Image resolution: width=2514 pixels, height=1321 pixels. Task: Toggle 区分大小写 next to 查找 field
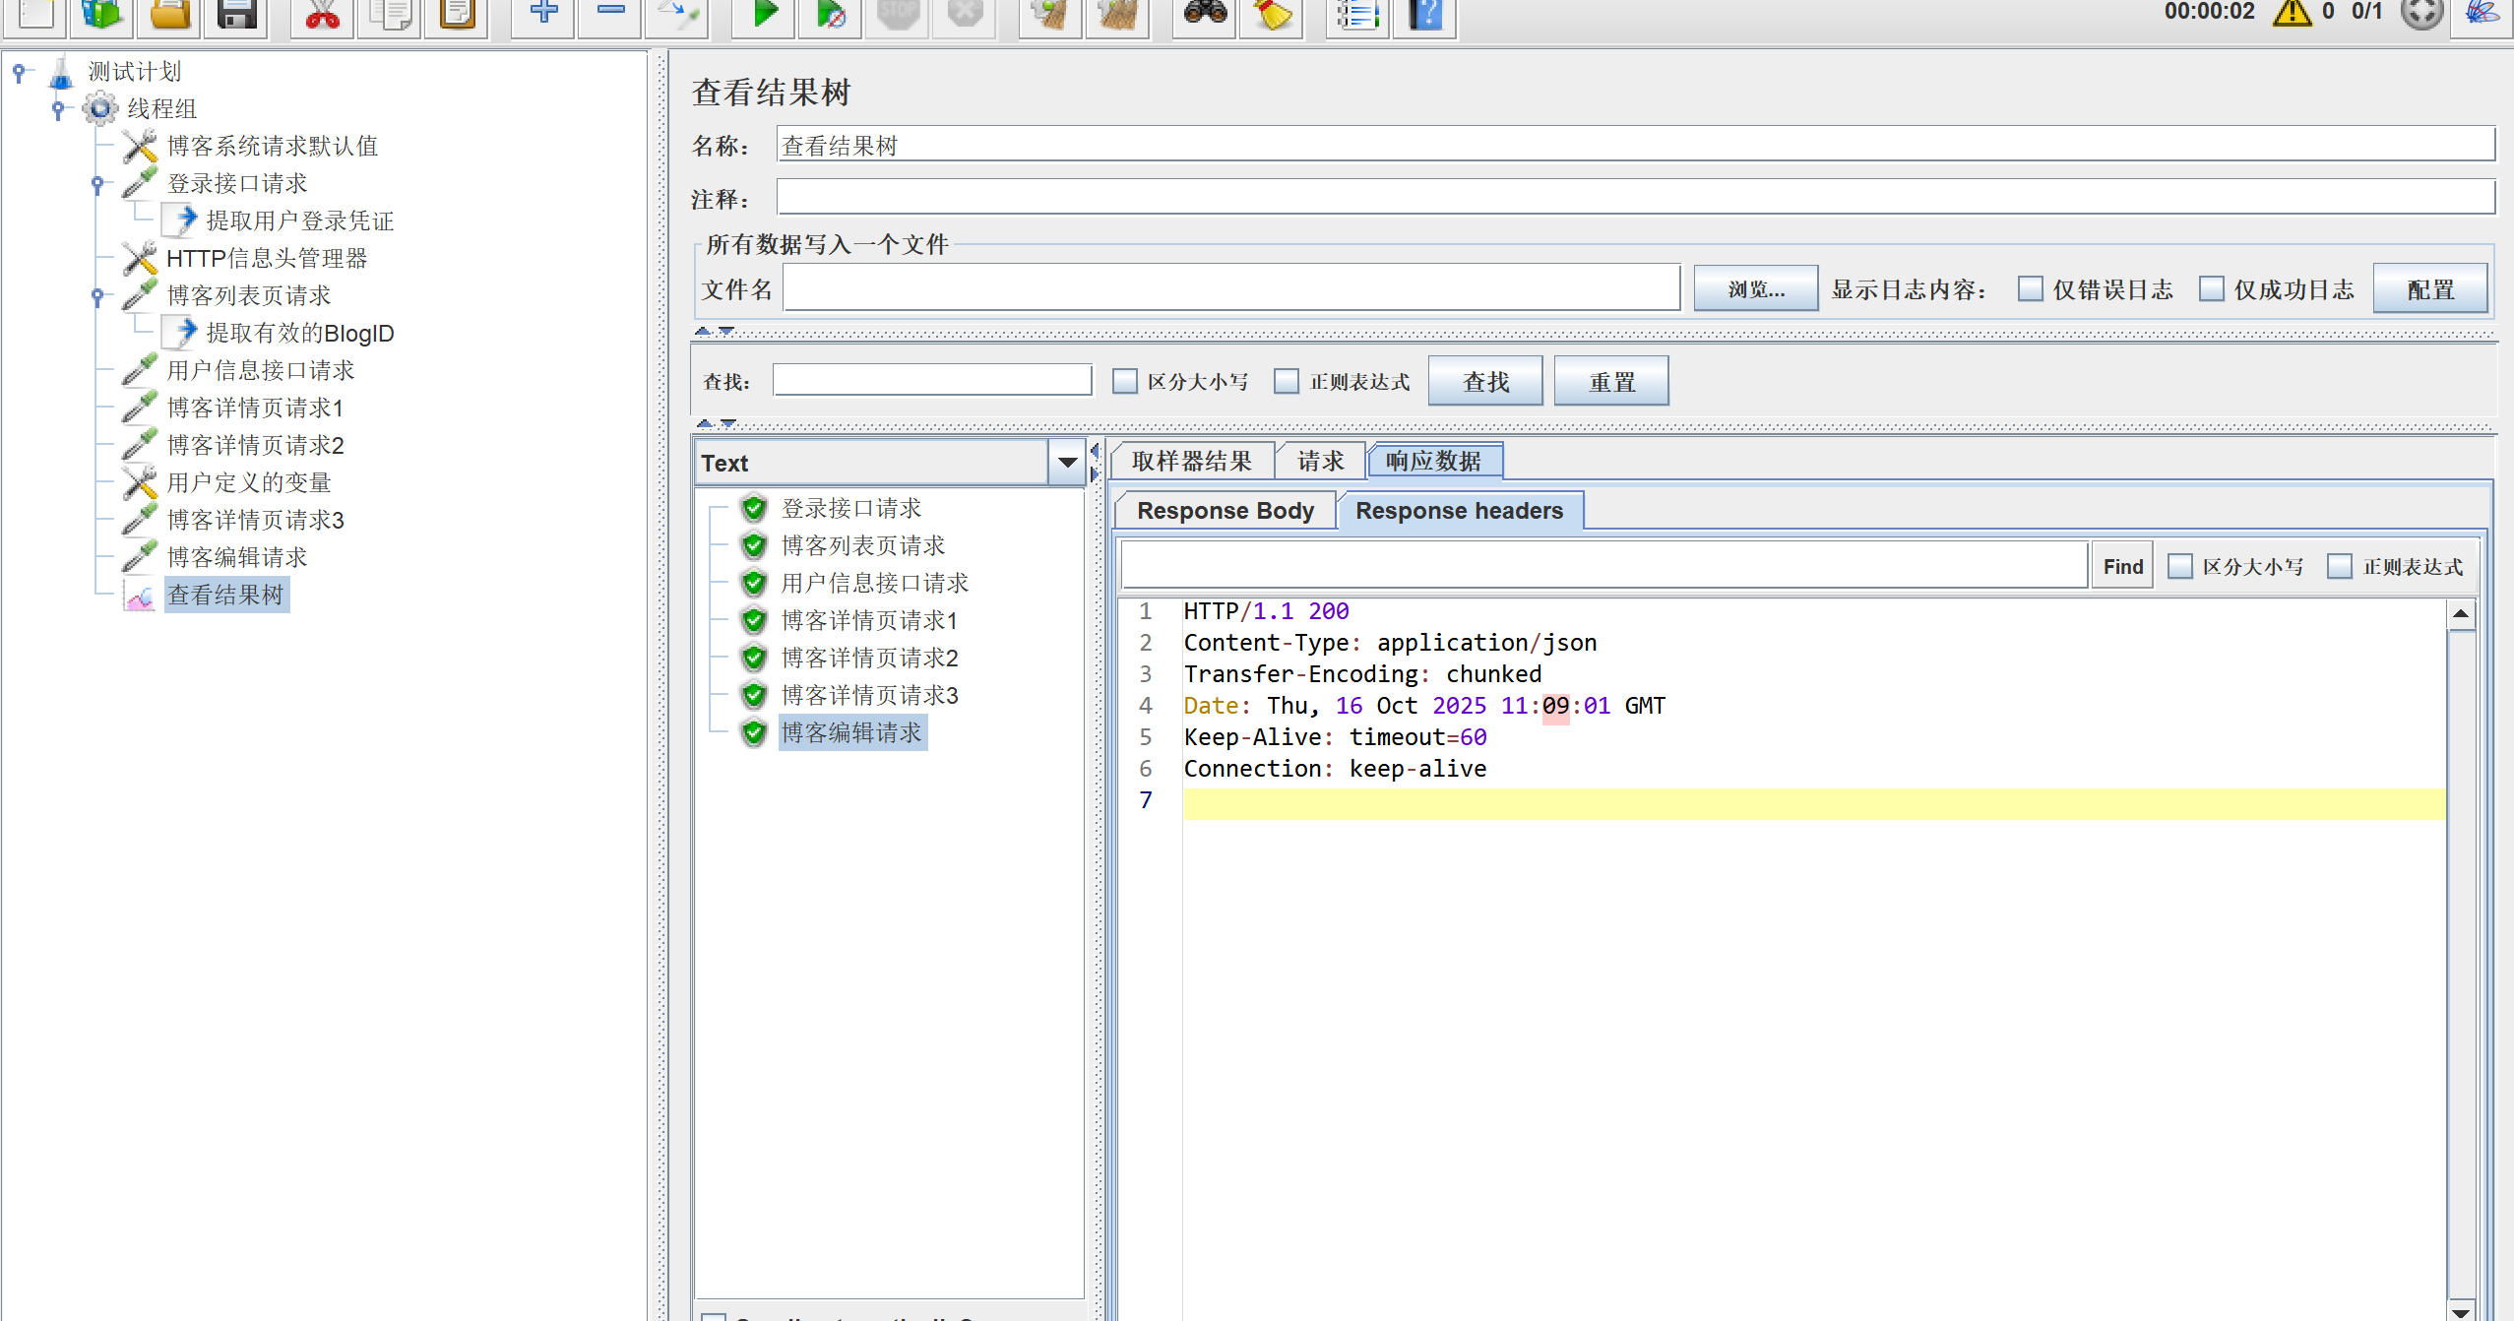1124,382
